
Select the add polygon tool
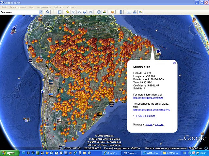[73, 12]
